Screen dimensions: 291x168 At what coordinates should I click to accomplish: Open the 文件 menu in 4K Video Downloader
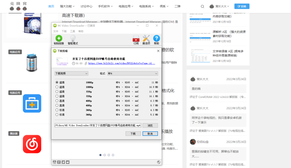coord(56,31)
